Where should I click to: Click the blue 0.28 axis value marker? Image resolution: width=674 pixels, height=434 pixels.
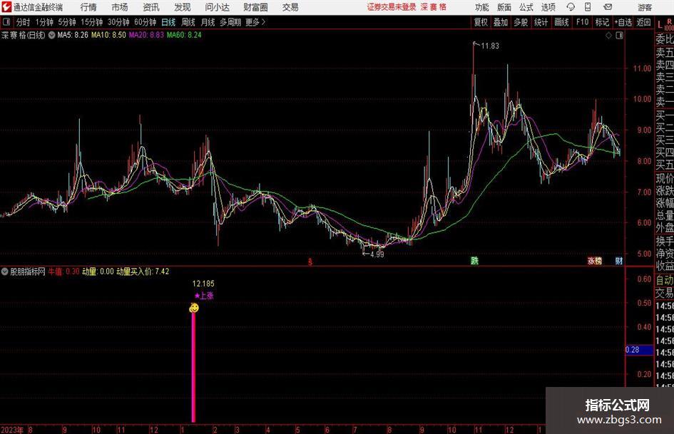(x=639, y=350)
